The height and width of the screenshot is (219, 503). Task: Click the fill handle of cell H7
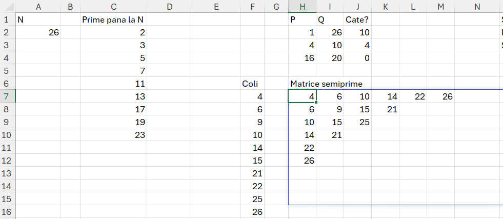[316, 103]
